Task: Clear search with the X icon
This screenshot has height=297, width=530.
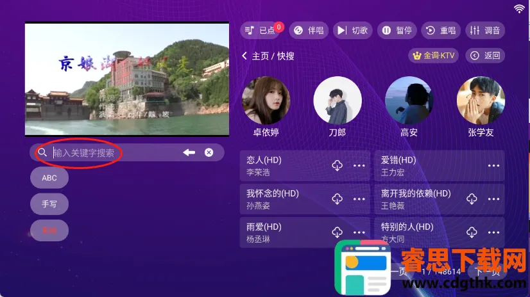Action: [209, 153]
